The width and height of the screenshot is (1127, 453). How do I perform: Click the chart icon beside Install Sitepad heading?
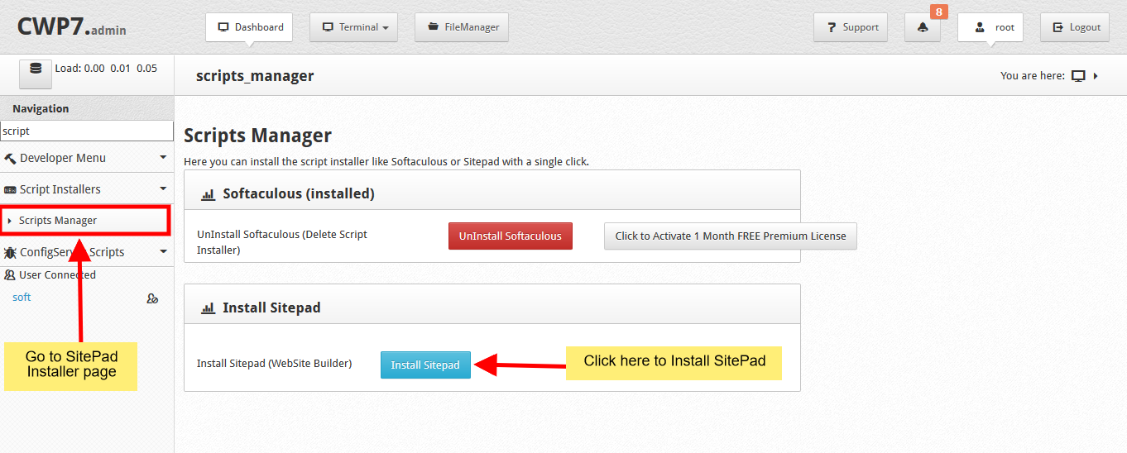[x=209, y=308]
